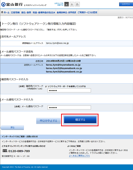The width and height of the screenshot is (133, 170).
Task: Toggle ソフトウェアキーボード checkbox
Action: [46, 87]
